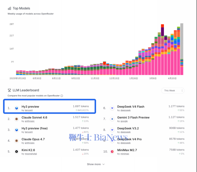The height and width of the screenshot is (172, 197).
Task: Click the Google logo beside Gemini 3 Flash Preview
Action: point(112,119)
